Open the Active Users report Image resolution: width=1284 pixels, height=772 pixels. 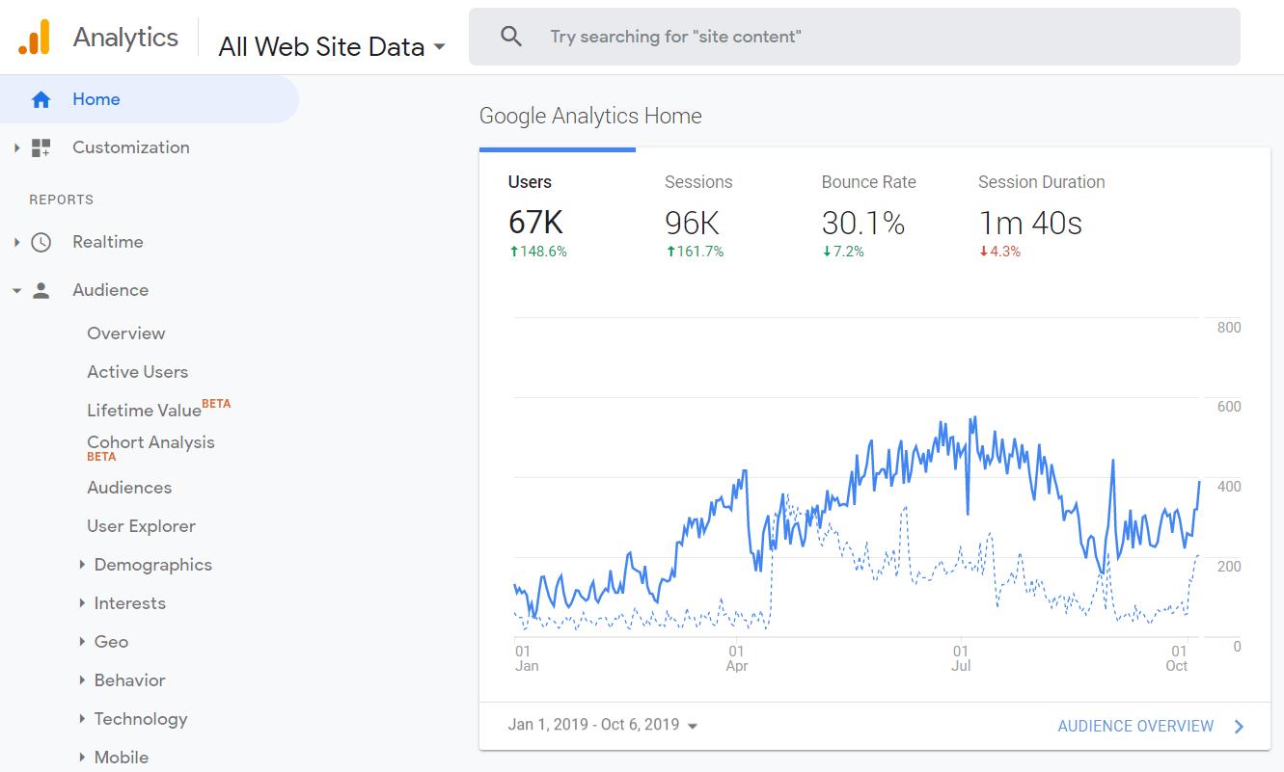138,372
